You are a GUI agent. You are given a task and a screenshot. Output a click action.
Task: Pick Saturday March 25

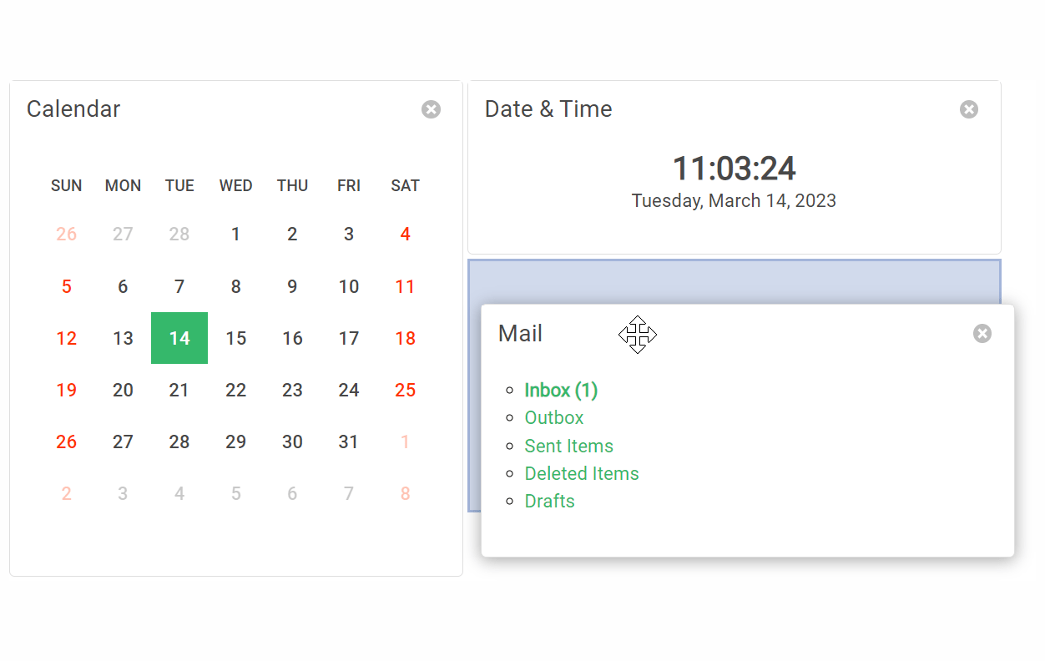click(405, 390)
